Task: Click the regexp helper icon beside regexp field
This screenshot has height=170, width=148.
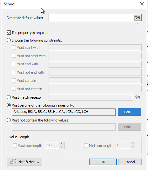Action: (138, 97)
